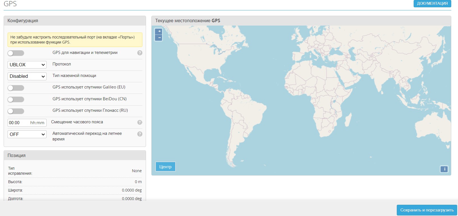The height and width of the screenshot is (216, 458).
Task: Center the map with Центр button
Action: point(165,167)
